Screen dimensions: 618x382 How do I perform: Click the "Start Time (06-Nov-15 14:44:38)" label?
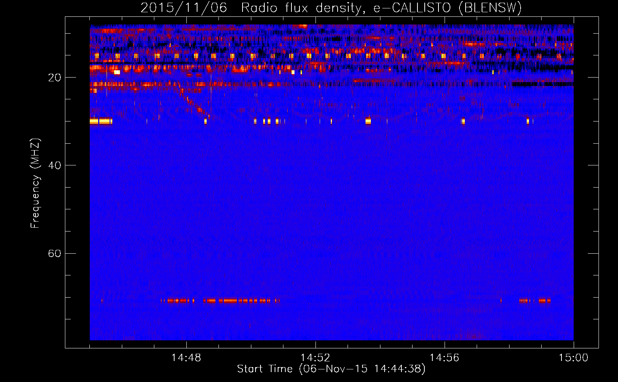331,369
